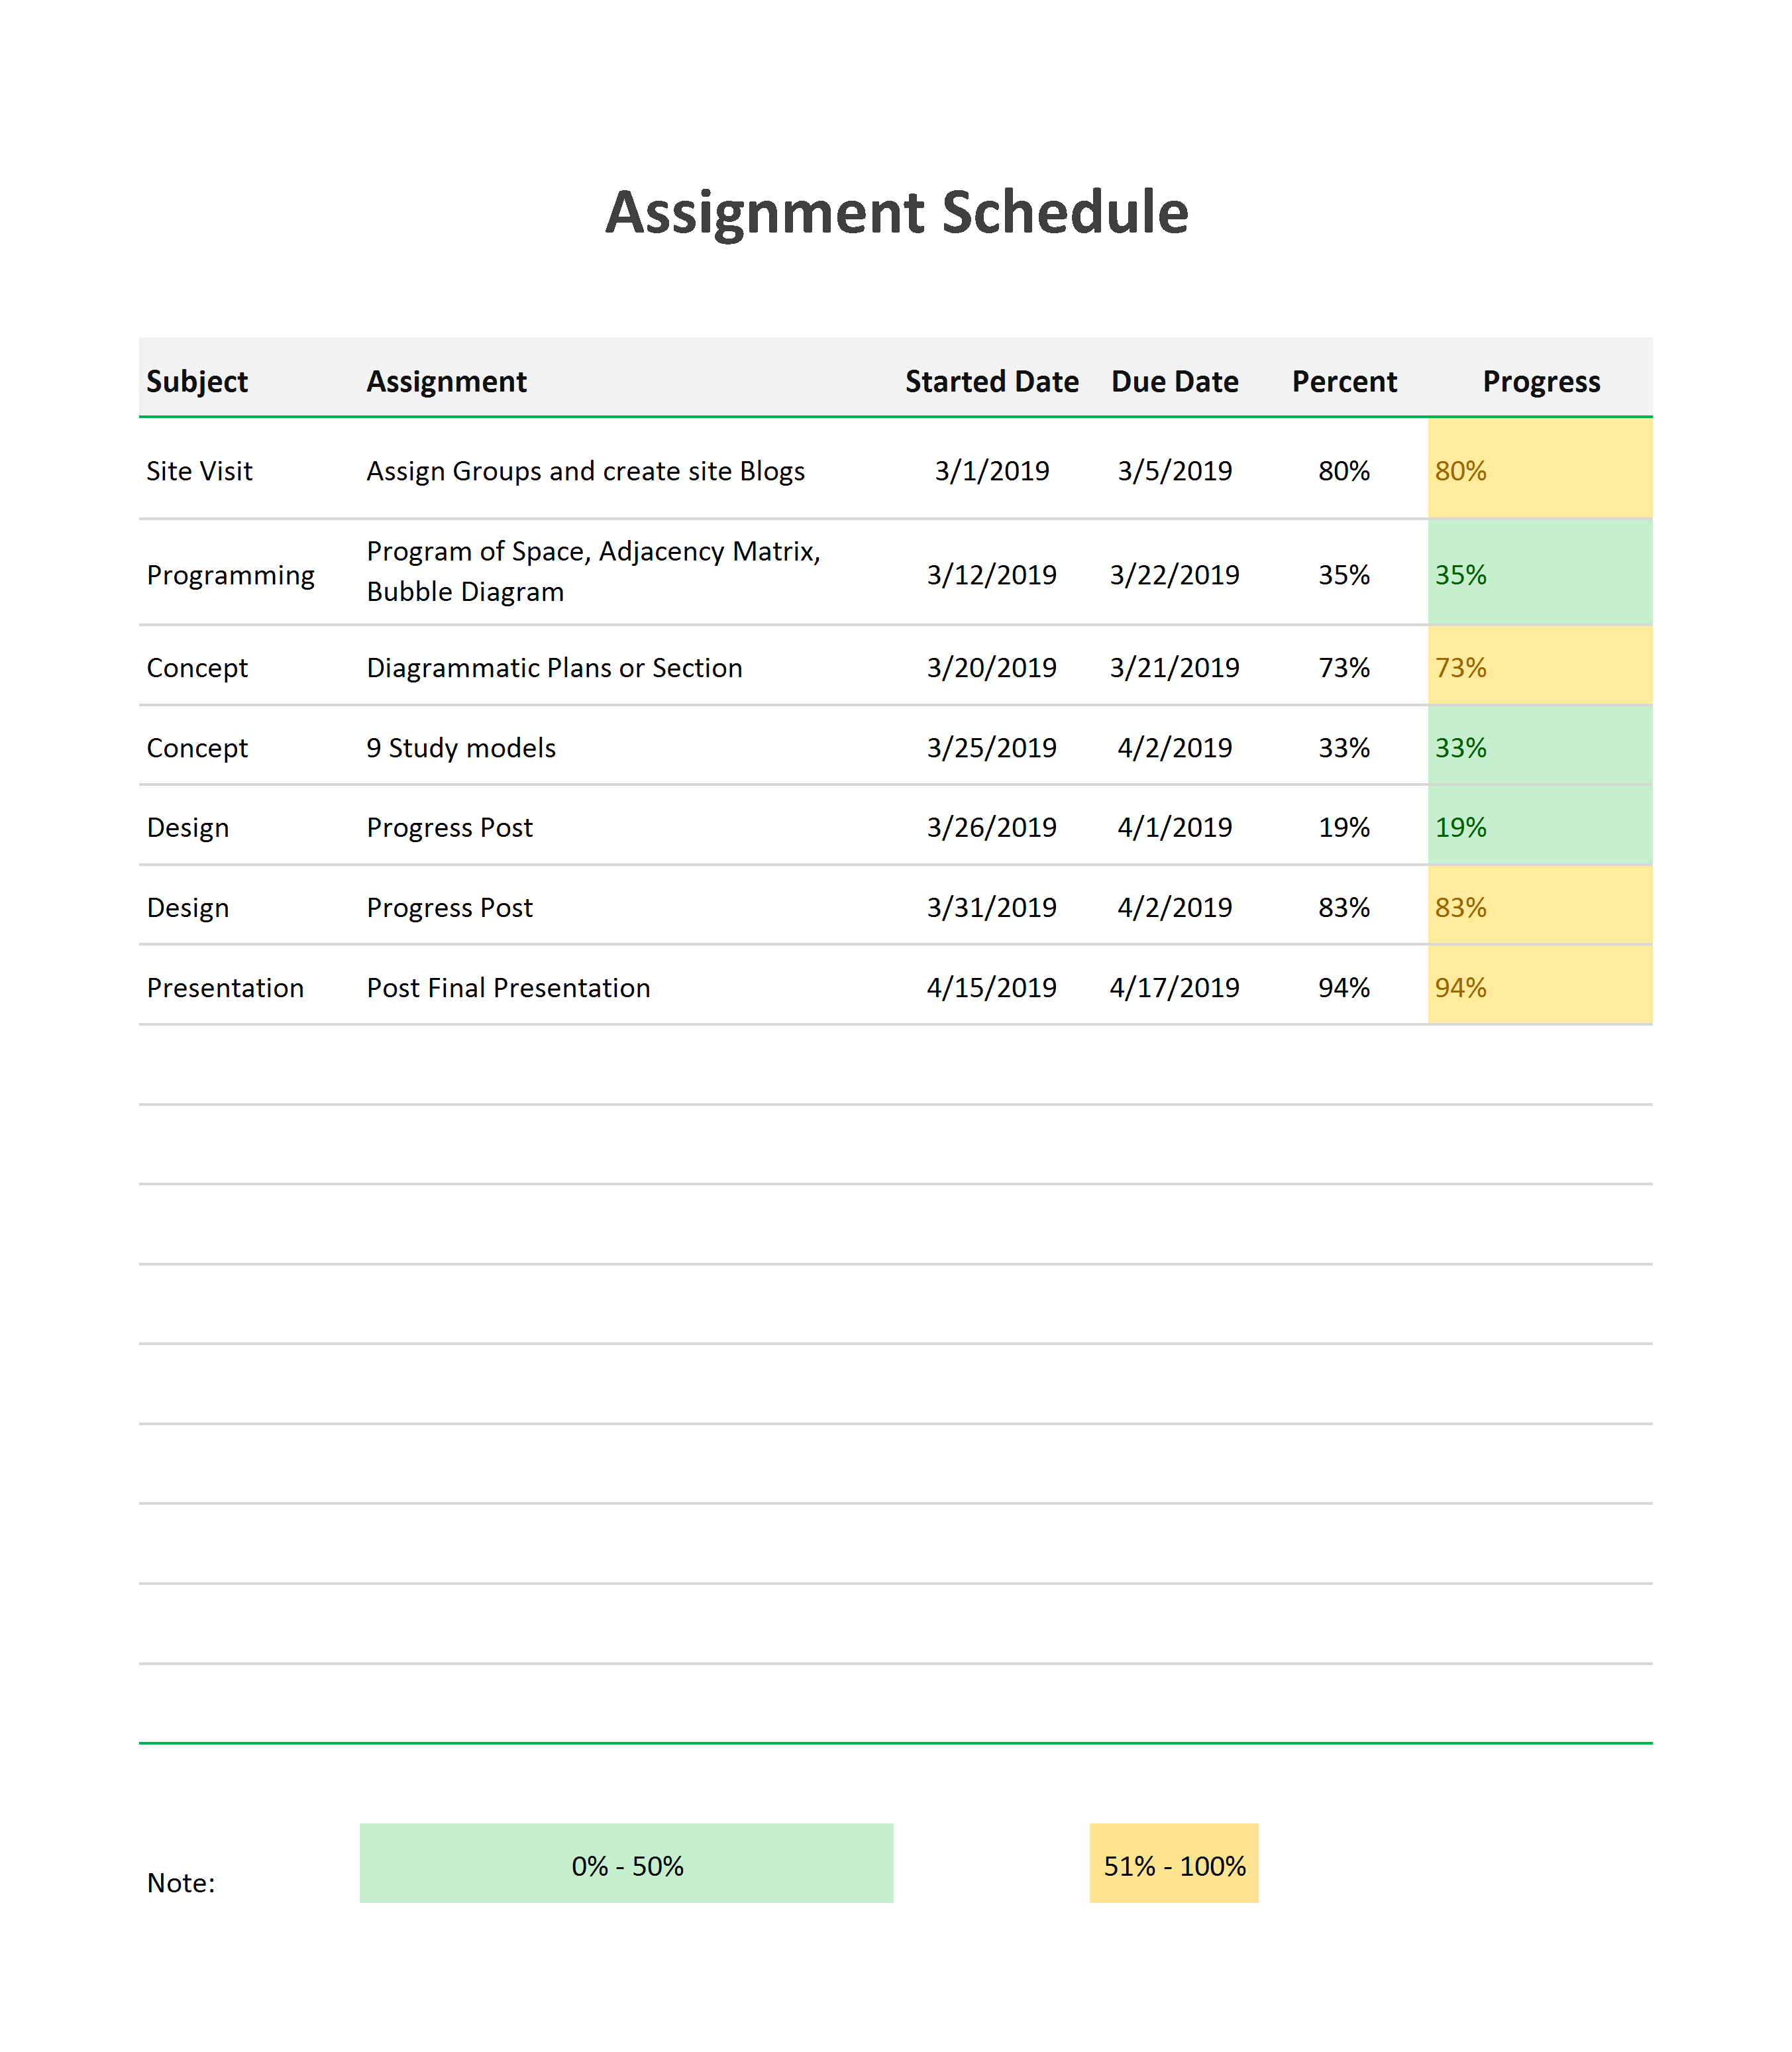Select the Subject column header
This screenshot has height=2052, width=1792.
coord(197,381)
